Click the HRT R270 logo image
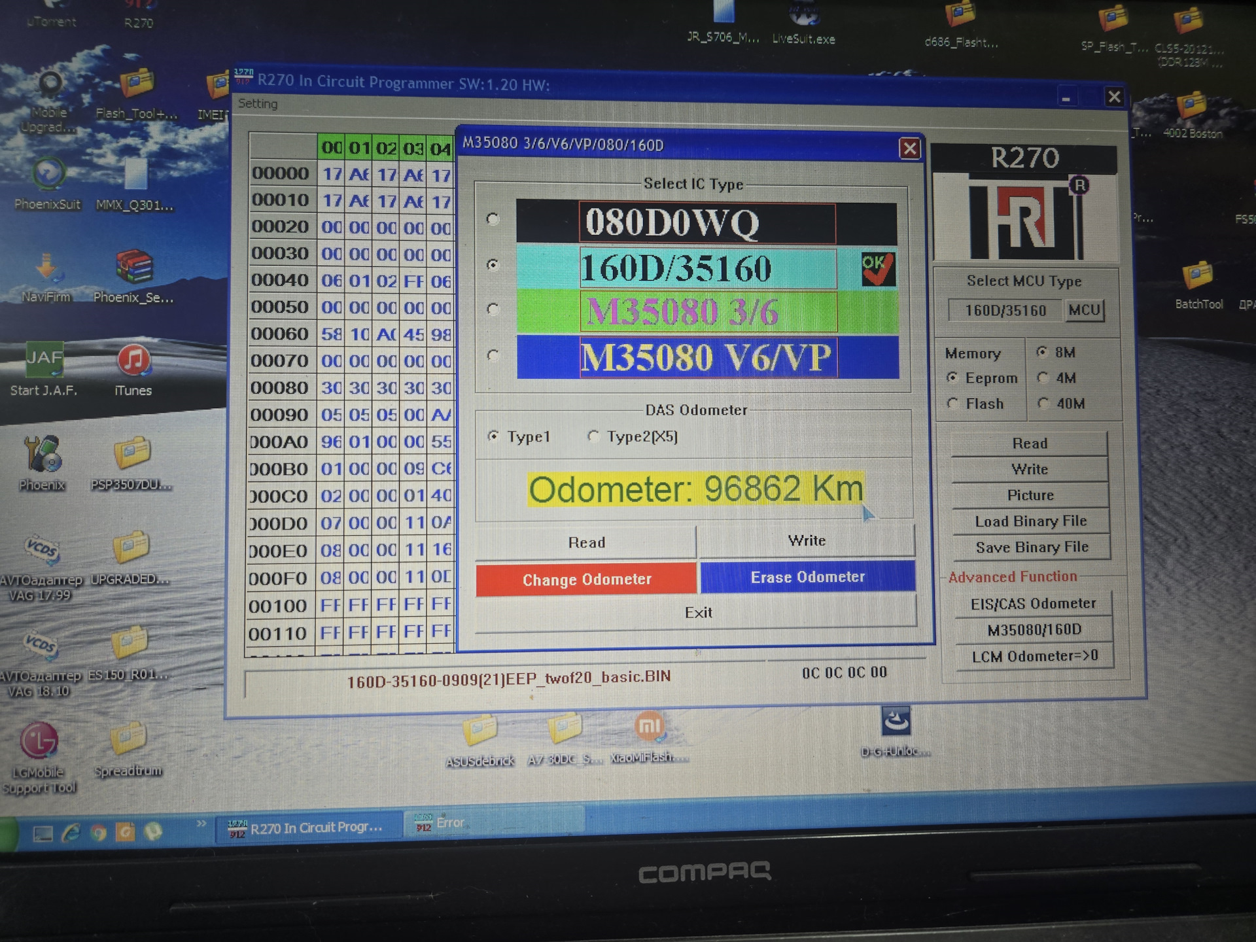This screenshot has width=1256, height=942. click(x=1024, y=217)
